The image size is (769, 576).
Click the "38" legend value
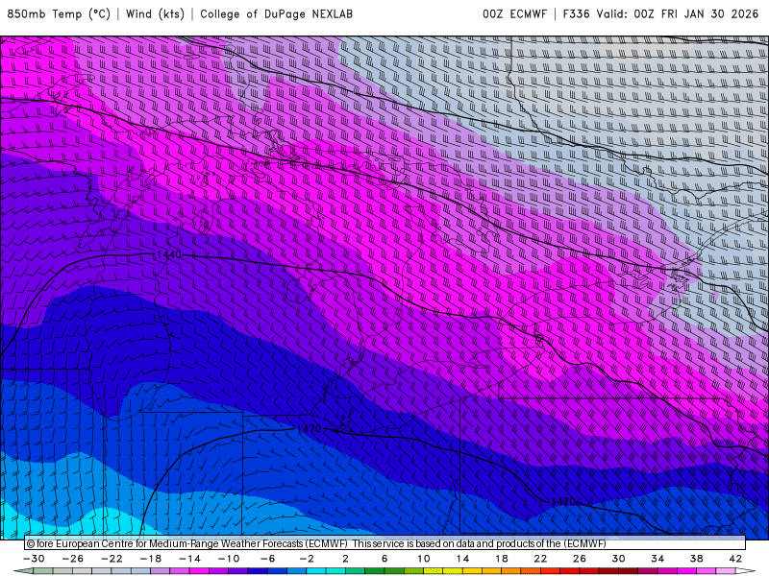(696, 559)
